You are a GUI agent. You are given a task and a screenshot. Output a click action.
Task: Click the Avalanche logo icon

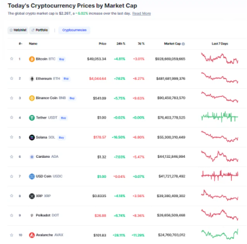tap(32, 235)
